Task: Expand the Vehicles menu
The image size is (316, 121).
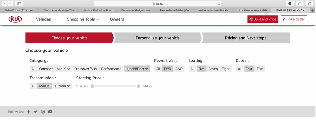Action: pos(46,19)
